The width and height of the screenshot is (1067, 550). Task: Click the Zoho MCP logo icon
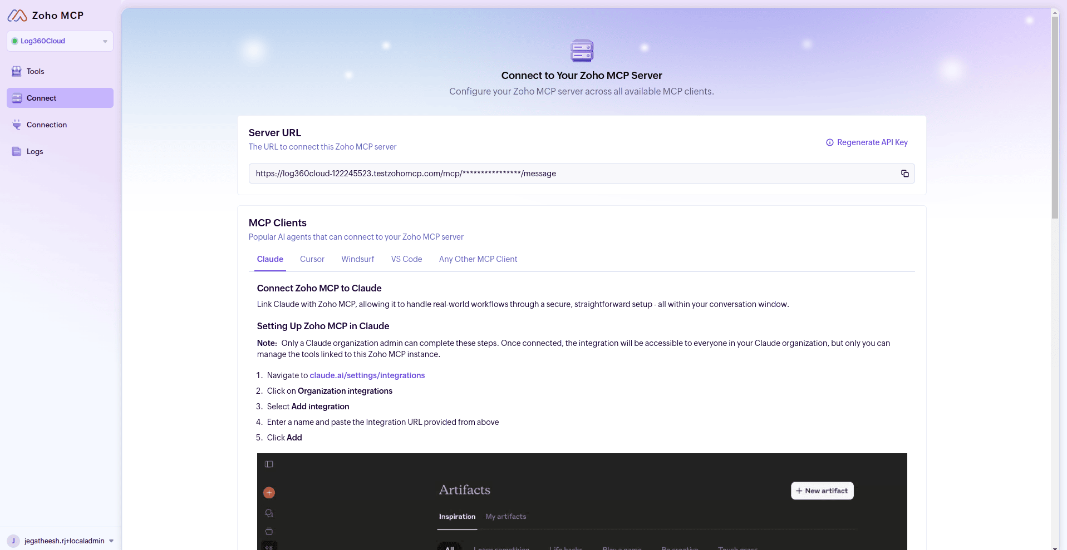coord(17,16)
